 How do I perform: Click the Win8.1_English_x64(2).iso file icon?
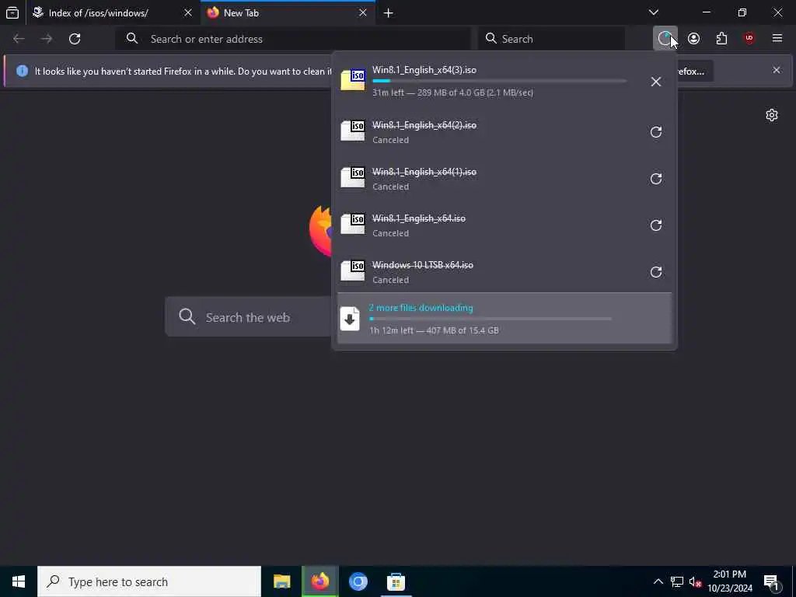pyautogui.click(x=353, y=131)
